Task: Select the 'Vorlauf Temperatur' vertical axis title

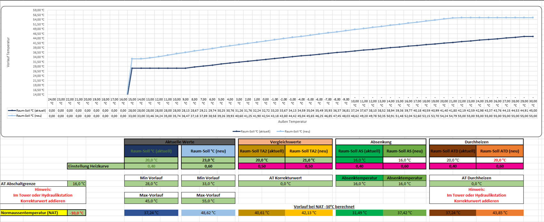Action: [x=8, y=52]
